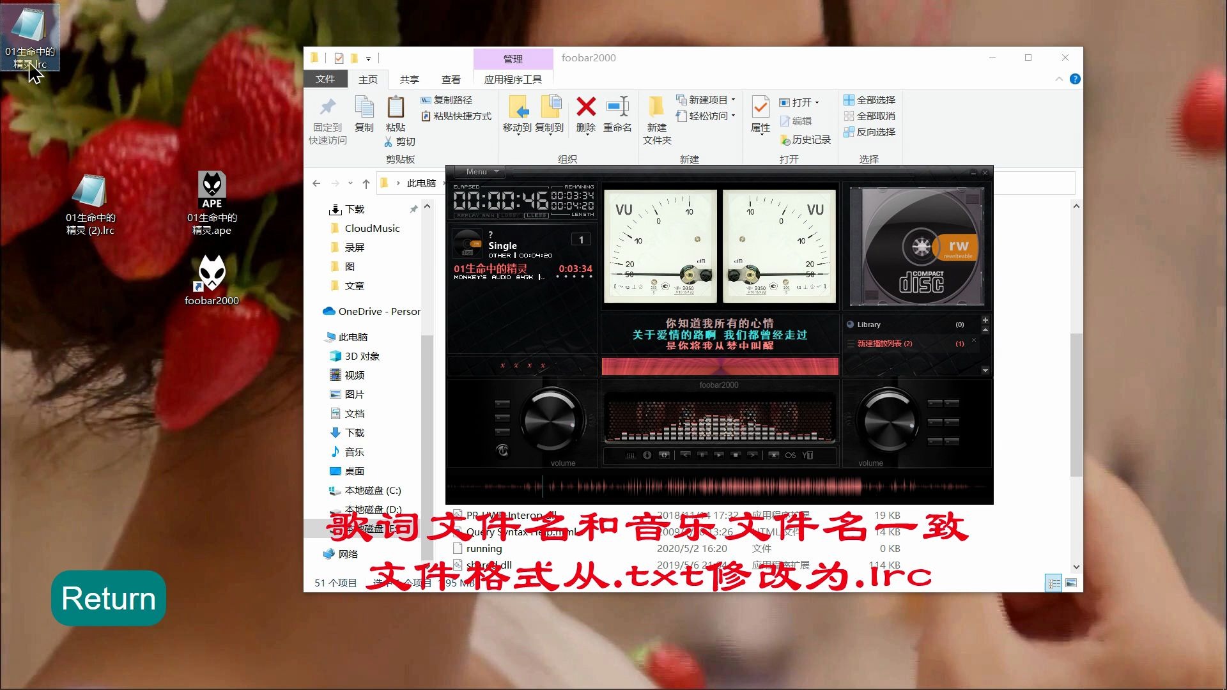Toggle the LOSSY indicator in the time display
This screenshot has height=690, width=1227.
[511, 215]
